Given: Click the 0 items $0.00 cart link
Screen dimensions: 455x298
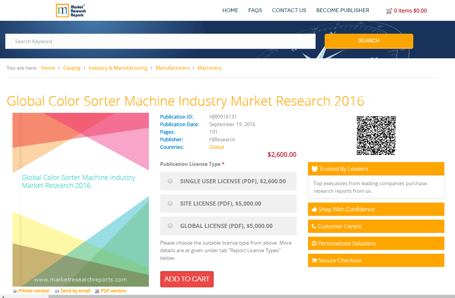Looking at the screenshot, I should (410, 11).
